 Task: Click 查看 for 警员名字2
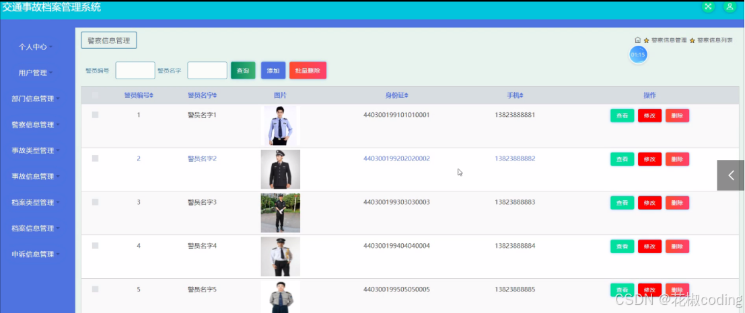pos(622,159)
